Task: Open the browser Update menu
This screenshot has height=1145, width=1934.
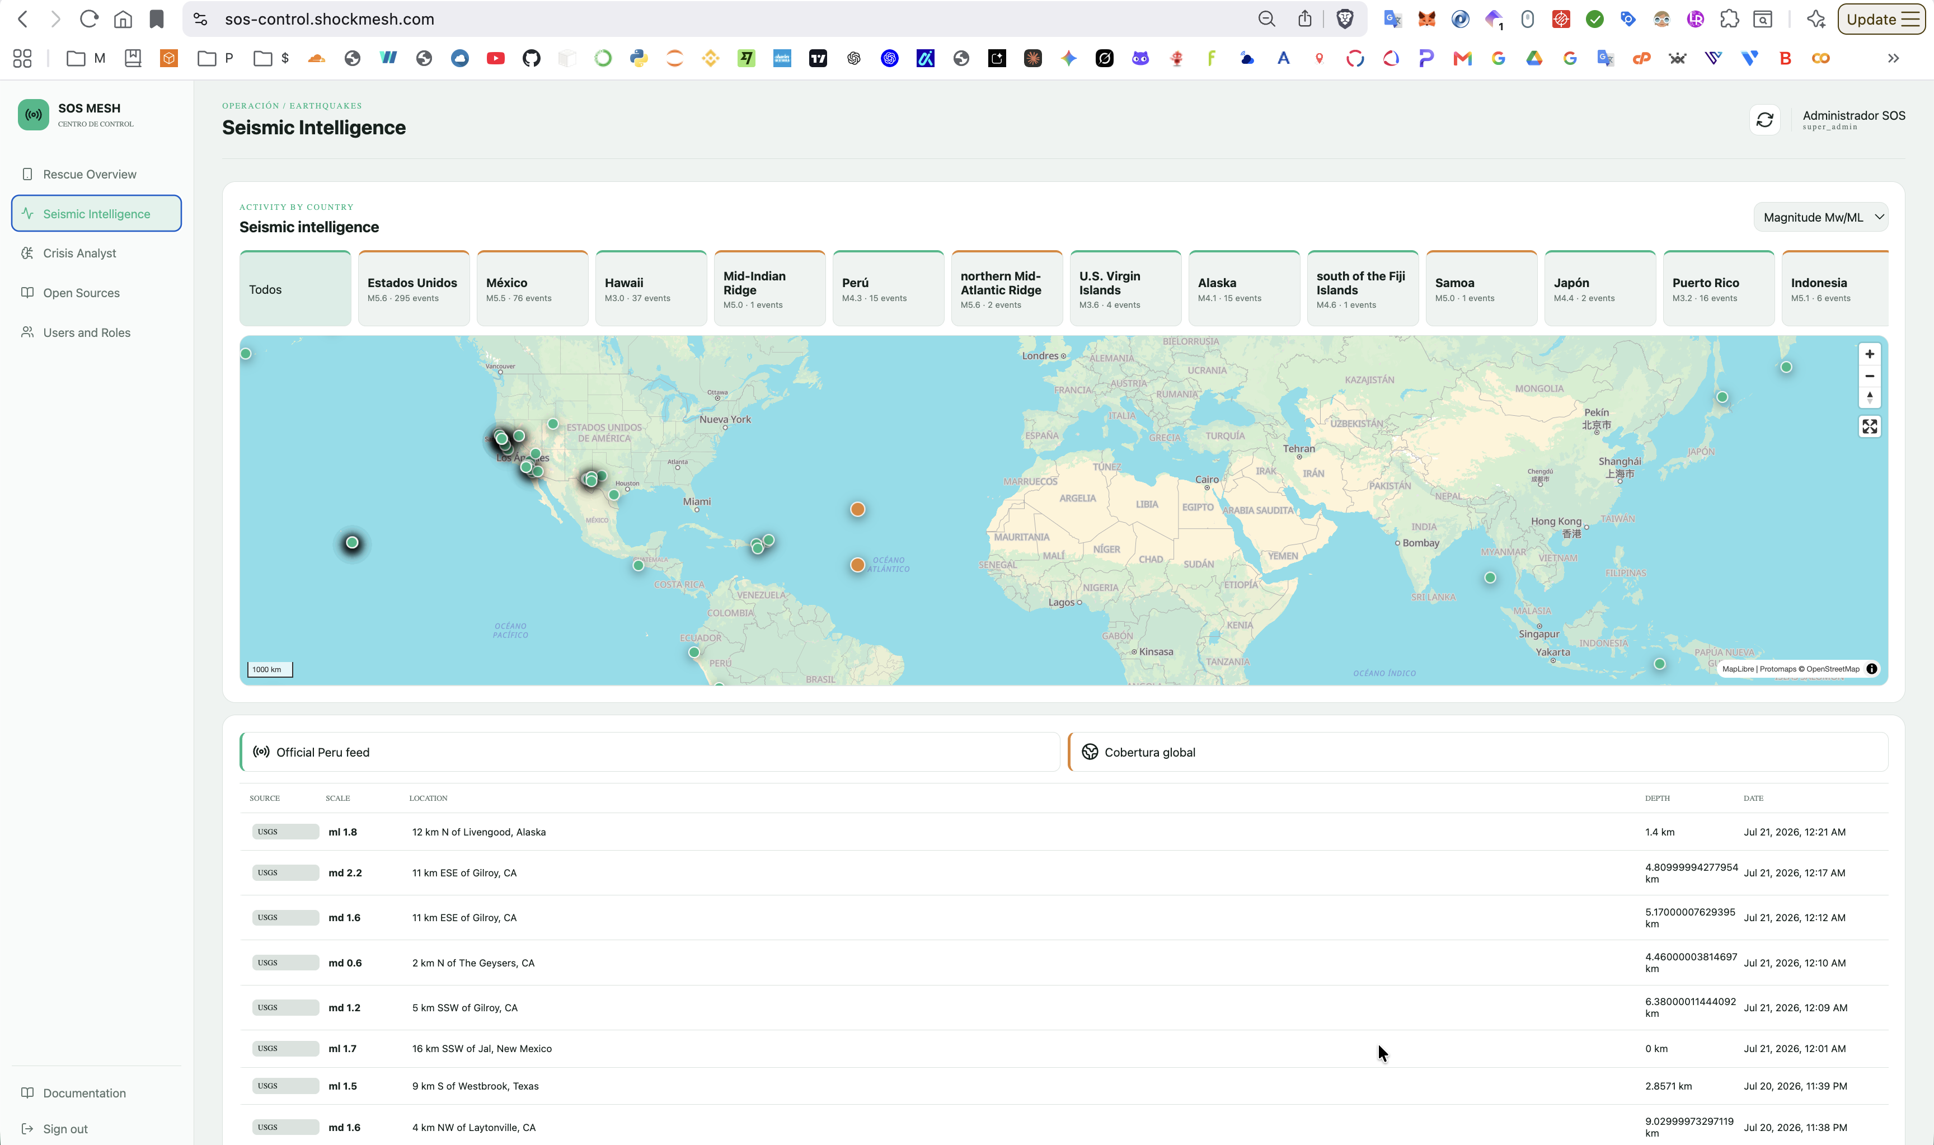Action: click(1881, 19)
